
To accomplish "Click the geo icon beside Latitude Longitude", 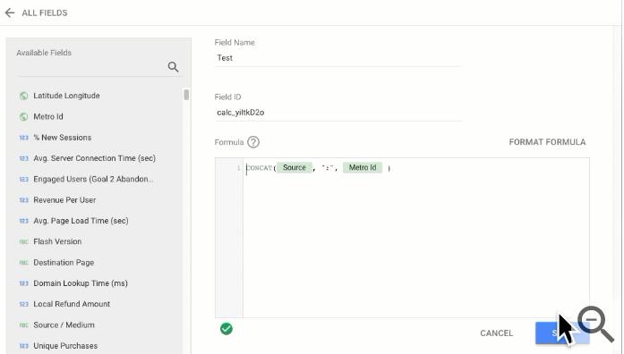I will tap(24, 96).
